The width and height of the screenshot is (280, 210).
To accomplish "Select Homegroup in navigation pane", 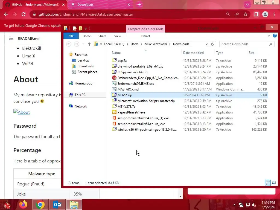I will (83, 83).
